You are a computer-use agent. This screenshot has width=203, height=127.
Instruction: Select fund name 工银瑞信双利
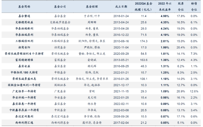[24, 41]
